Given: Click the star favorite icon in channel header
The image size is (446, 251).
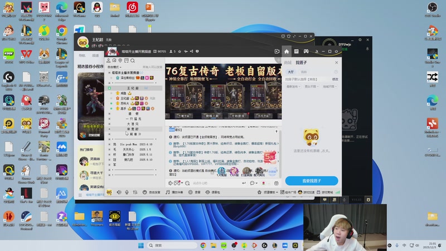Looking at the screenshot, I should (180, 51).
